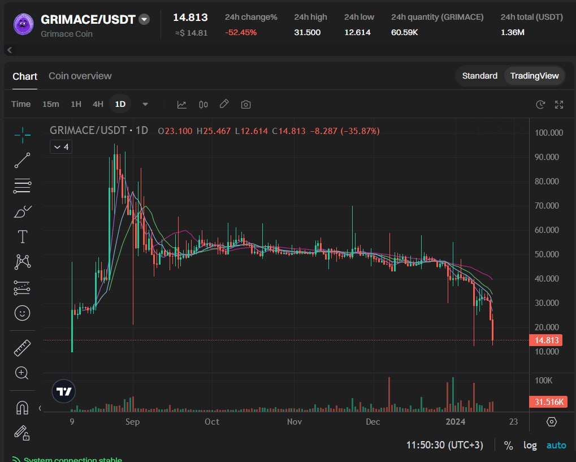The height and width of the screenshot is (462, 576).
Task: Switch to the Chart tab
Action: 25,76
